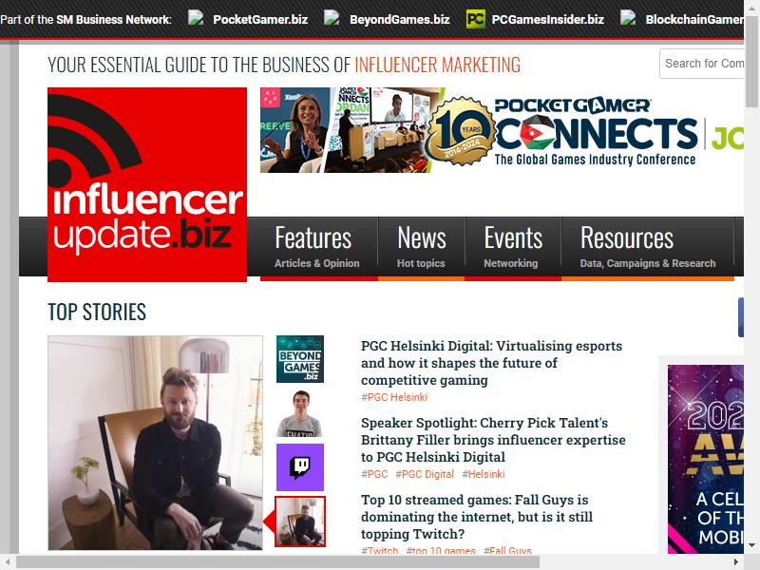Image resolution: width=760 pixels, height=570 pixels.
Task: Open the Pocket Gamer Connects banner ad
Action: pyautogui.click(x=502, y=130)
